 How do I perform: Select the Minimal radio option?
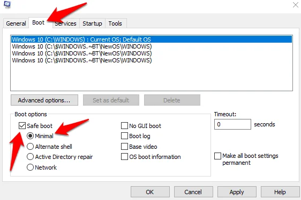click(30, 136)
